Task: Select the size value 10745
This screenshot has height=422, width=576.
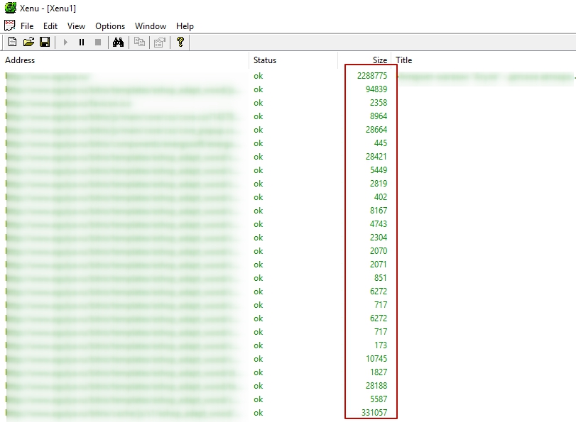Action: 376,359
